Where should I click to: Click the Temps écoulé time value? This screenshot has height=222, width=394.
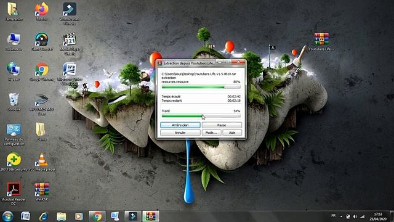click(x=234, y=97)
